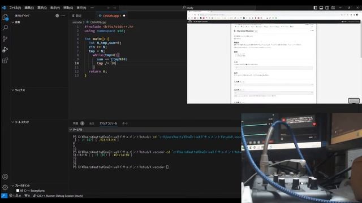Switch to the Settings (設定) editor tab
This screenshot has width=362, height=203.
tap(77, 16)
